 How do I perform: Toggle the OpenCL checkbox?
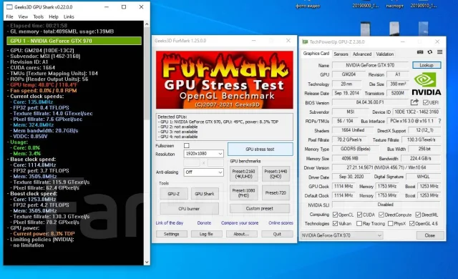(336, 215)
